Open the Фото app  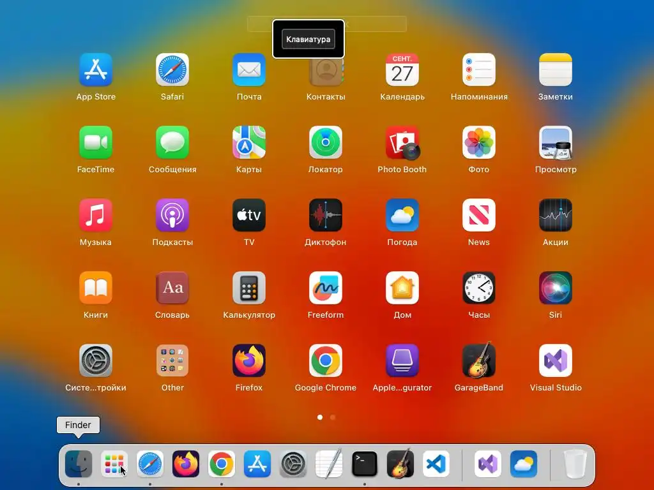click(x=479, y=142)
